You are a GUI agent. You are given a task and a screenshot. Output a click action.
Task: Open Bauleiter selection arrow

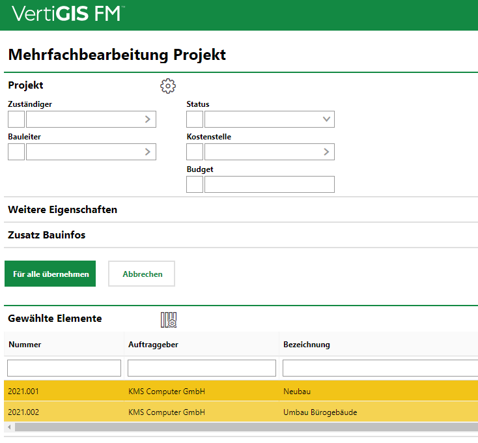point(148,152)
